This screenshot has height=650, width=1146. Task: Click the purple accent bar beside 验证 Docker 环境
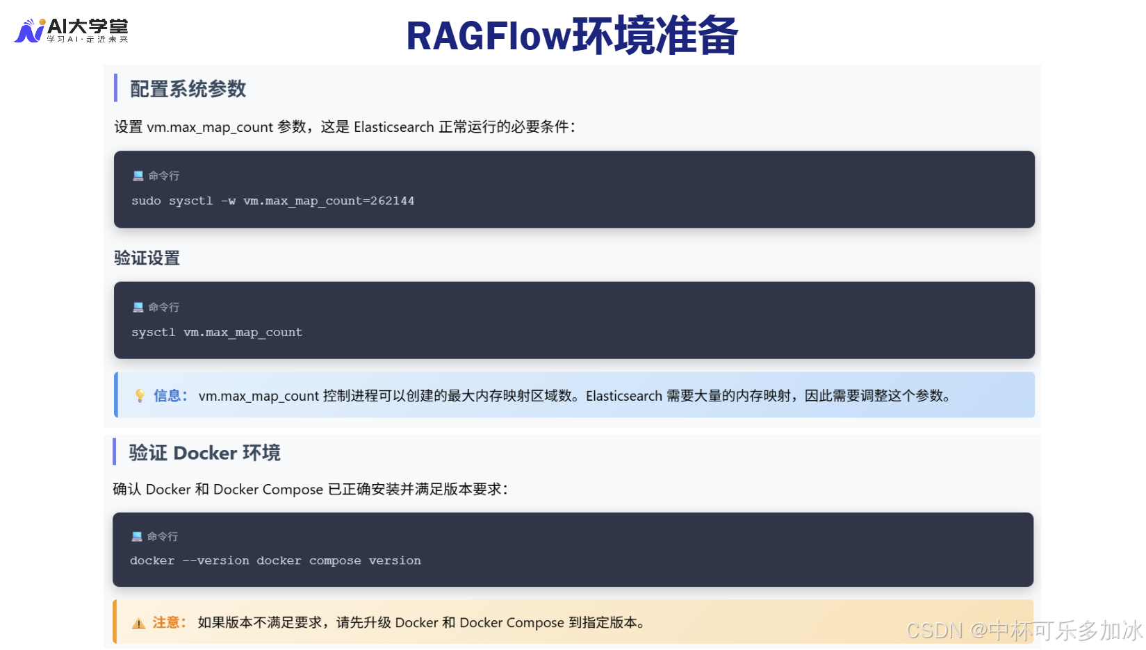117,452
